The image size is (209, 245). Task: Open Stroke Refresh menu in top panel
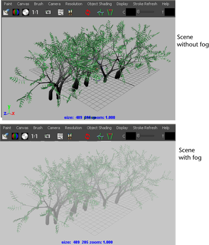(145, 4)
